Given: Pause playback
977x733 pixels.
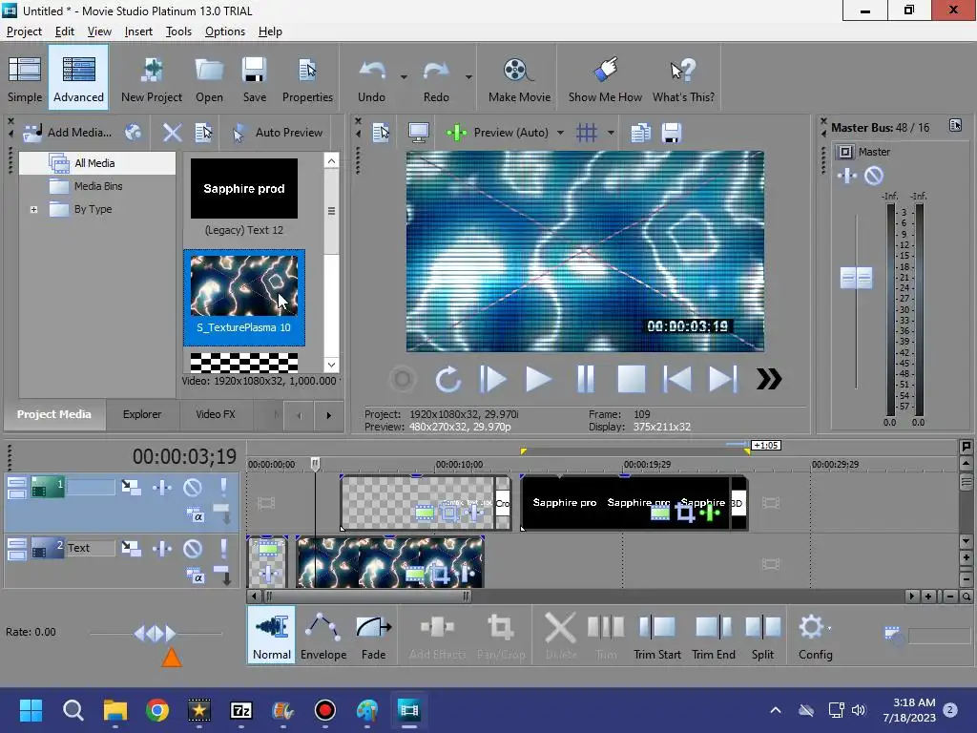Looking at the screenshot, I should 585,379.
